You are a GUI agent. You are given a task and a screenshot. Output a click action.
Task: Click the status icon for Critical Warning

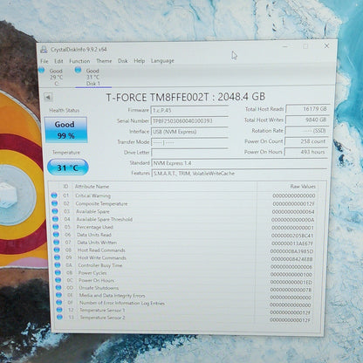54,195
